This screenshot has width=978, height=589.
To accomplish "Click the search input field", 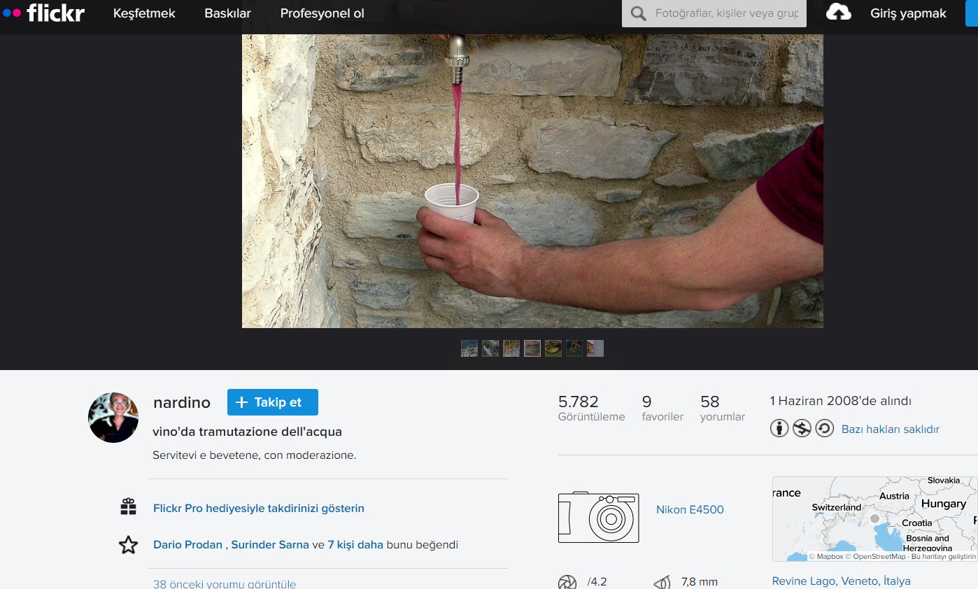I will click(728, 13).
